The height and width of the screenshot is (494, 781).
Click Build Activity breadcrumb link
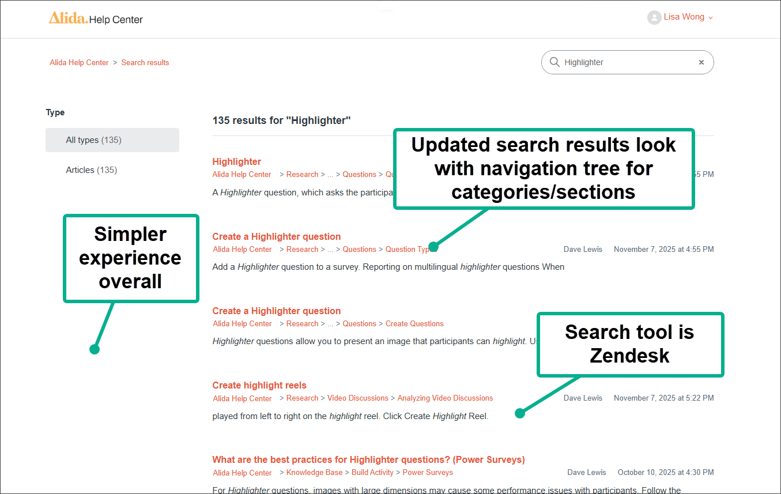(x=372, y=472)
